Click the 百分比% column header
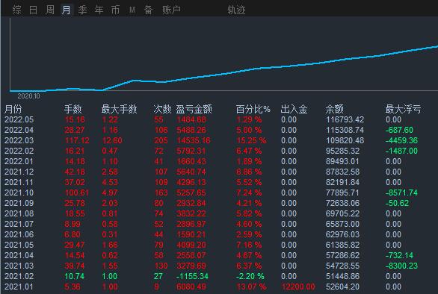 [x=253, y=109]
